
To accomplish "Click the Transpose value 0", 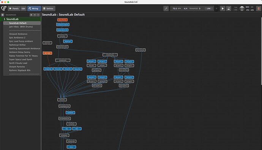I will pos(199,8).
